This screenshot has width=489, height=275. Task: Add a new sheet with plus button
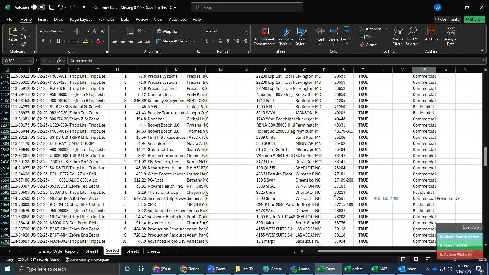pos(179,251)
